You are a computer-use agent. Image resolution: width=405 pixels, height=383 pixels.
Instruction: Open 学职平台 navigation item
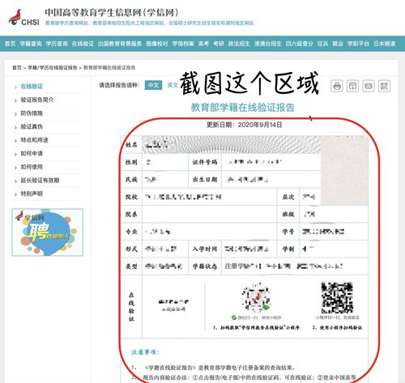358,44
